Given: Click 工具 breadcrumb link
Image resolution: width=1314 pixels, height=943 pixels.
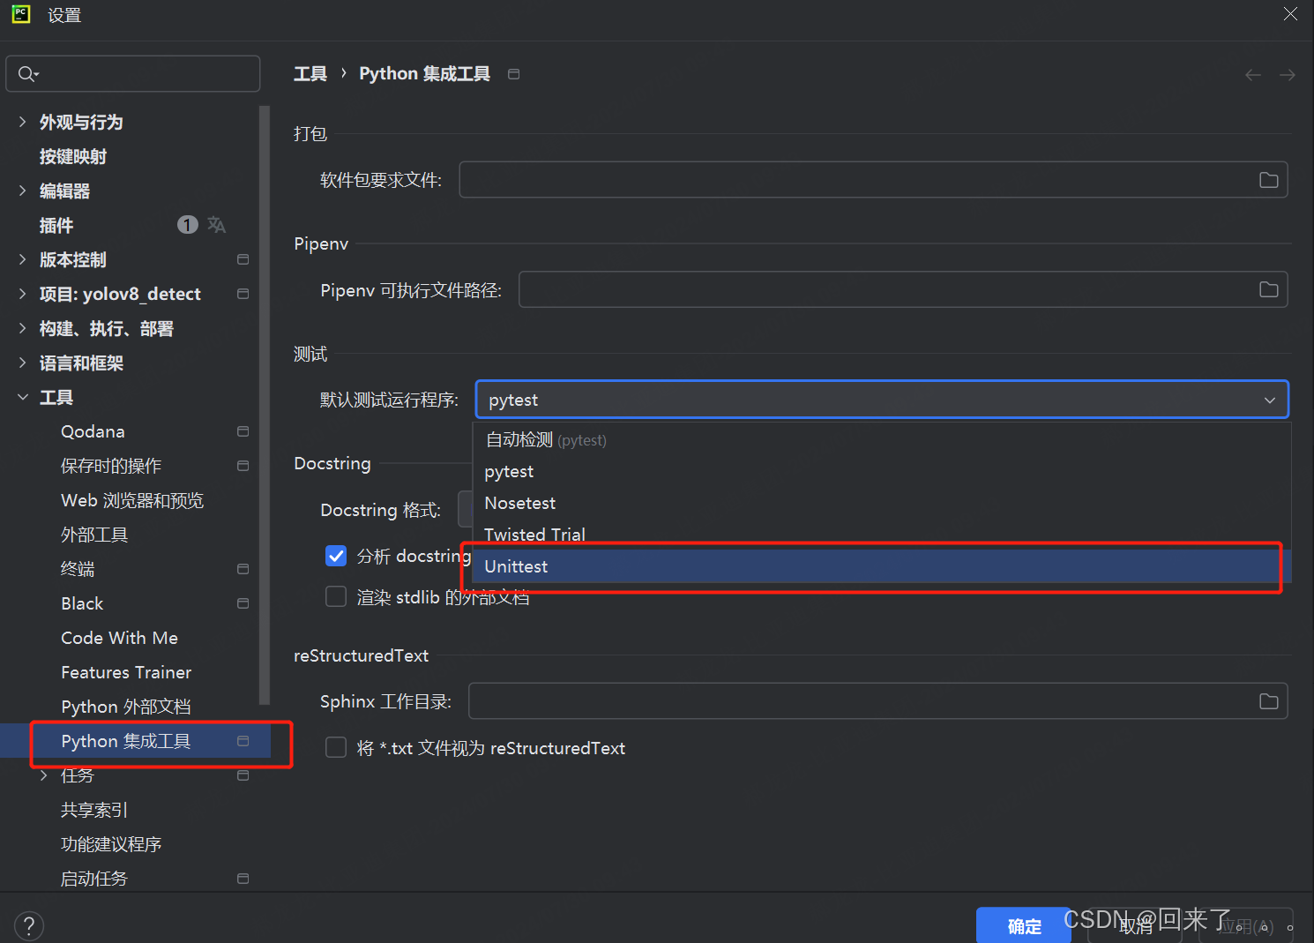Looking at the screenshot, I should (310, 74).
